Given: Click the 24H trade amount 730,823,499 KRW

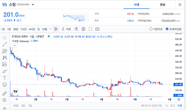Looking at the screenshot, I should 171,21.
